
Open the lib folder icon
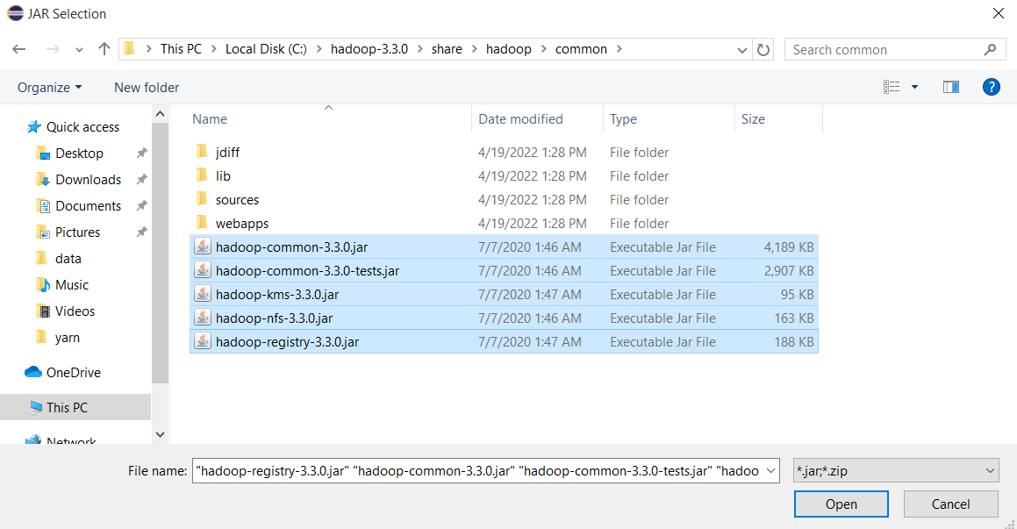(202, 176)
